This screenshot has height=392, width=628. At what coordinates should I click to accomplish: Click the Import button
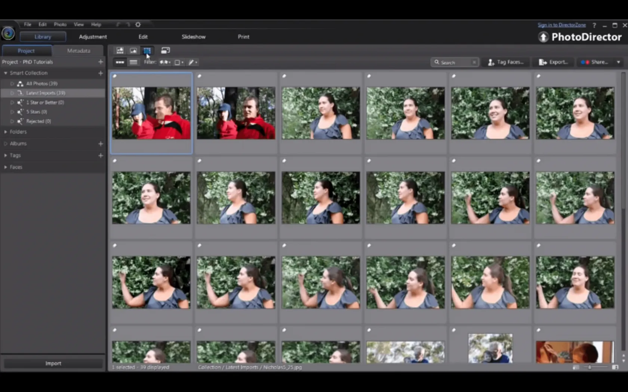[x=53, y=363]
